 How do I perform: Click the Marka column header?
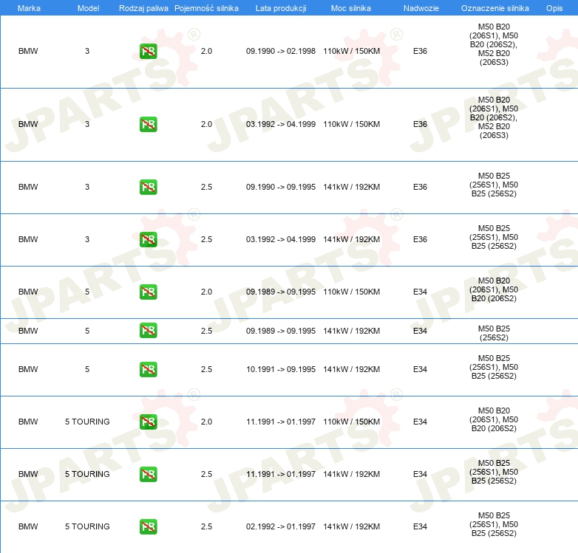tap(29, 8)
